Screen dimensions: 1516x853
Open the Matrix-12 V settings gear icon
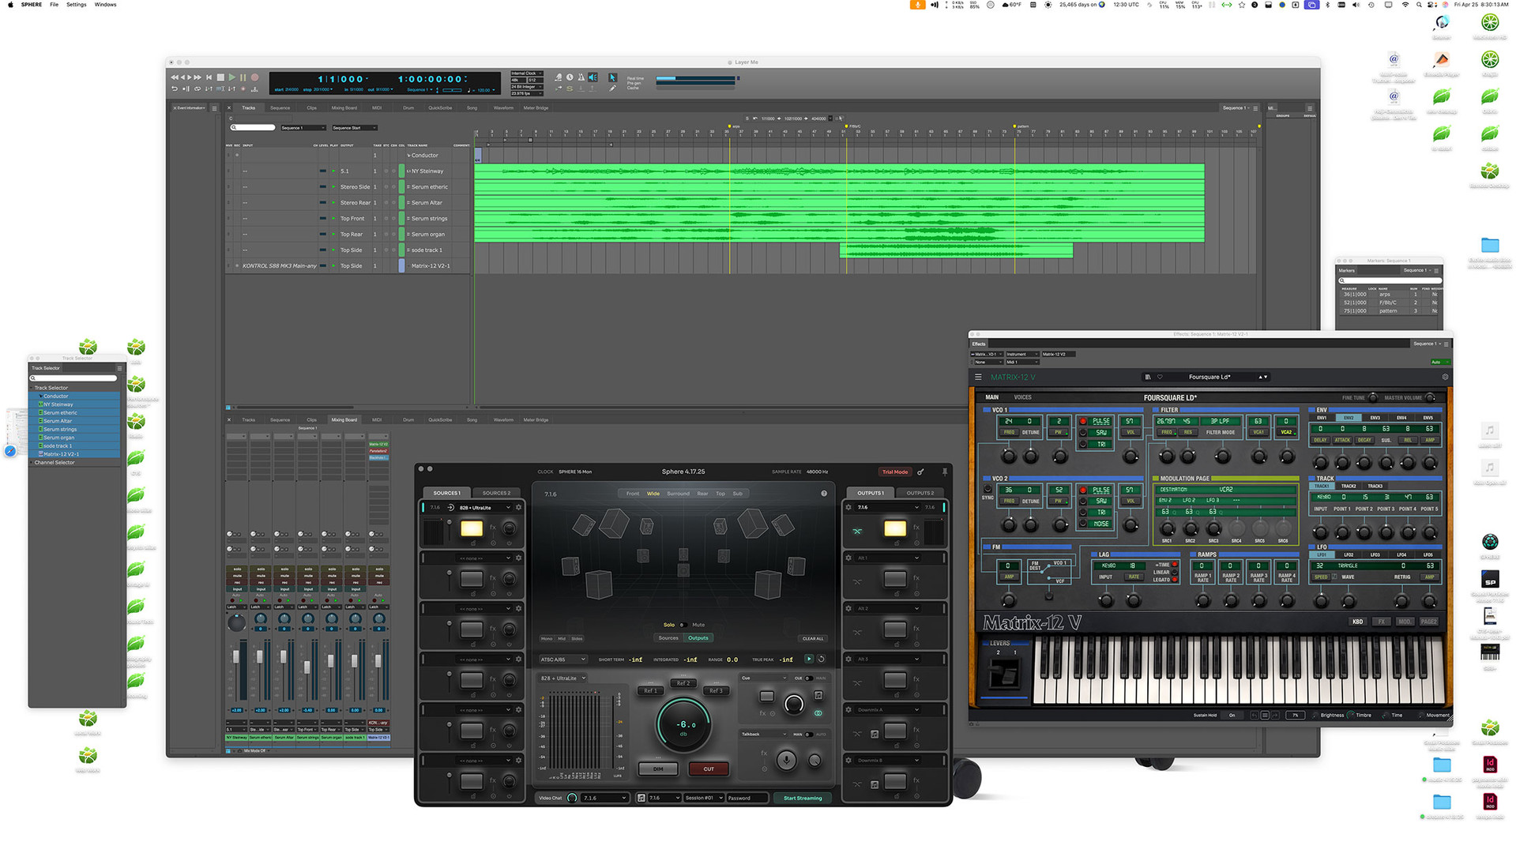(x=1445, y=377)
